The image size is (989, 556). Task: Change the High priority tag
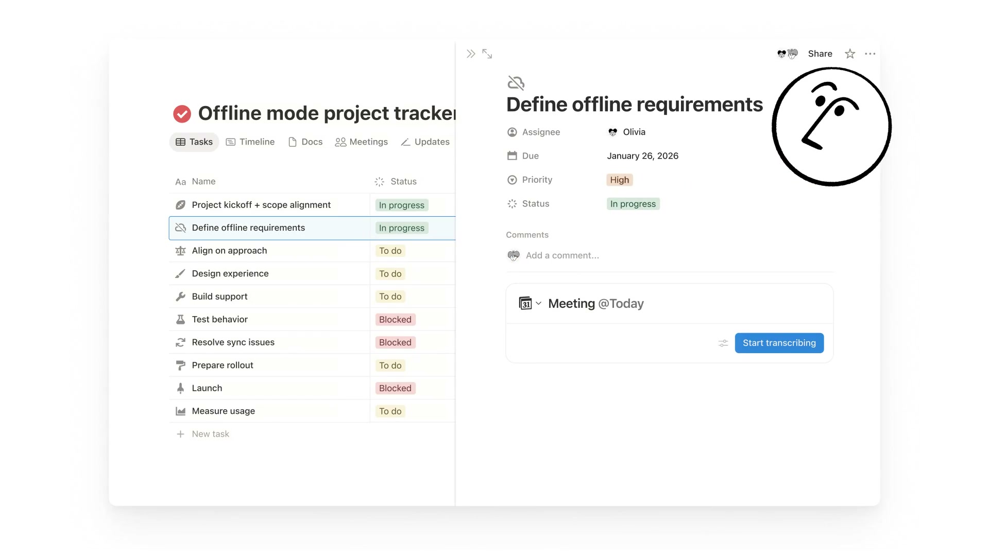619,180
